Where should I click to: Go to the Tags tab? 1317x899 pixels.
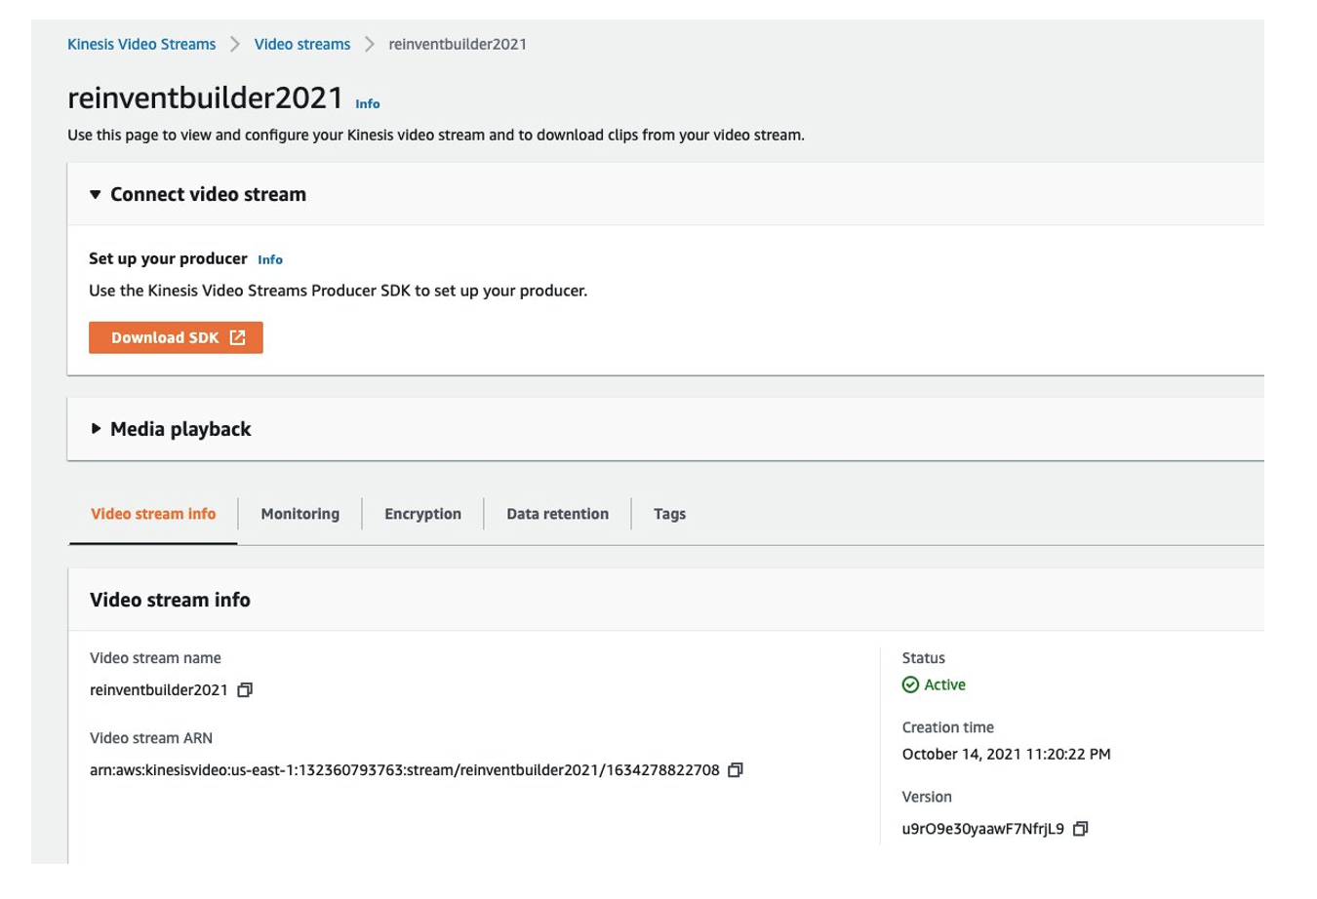pyautogui.click(x=669, y=514)
